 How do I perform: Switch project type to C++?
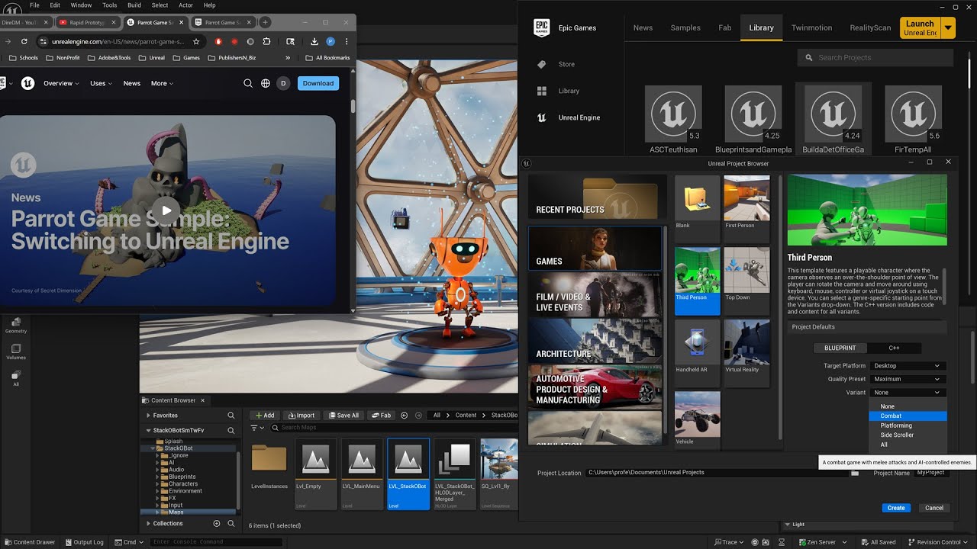894,348
